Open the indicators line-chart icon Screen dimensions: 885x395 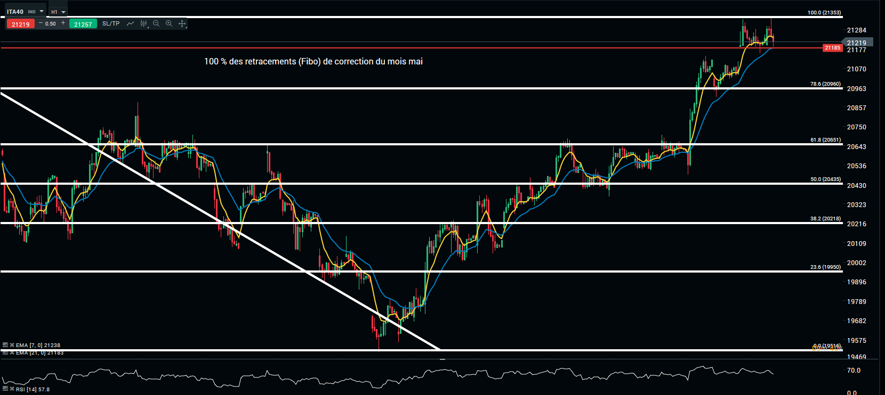point(130,24)
